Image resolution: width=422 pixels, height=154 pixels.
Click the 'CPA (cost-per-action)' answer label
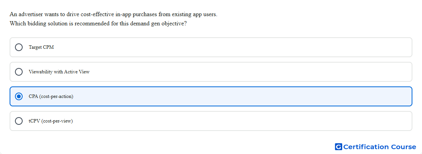[x=51, y=96]
